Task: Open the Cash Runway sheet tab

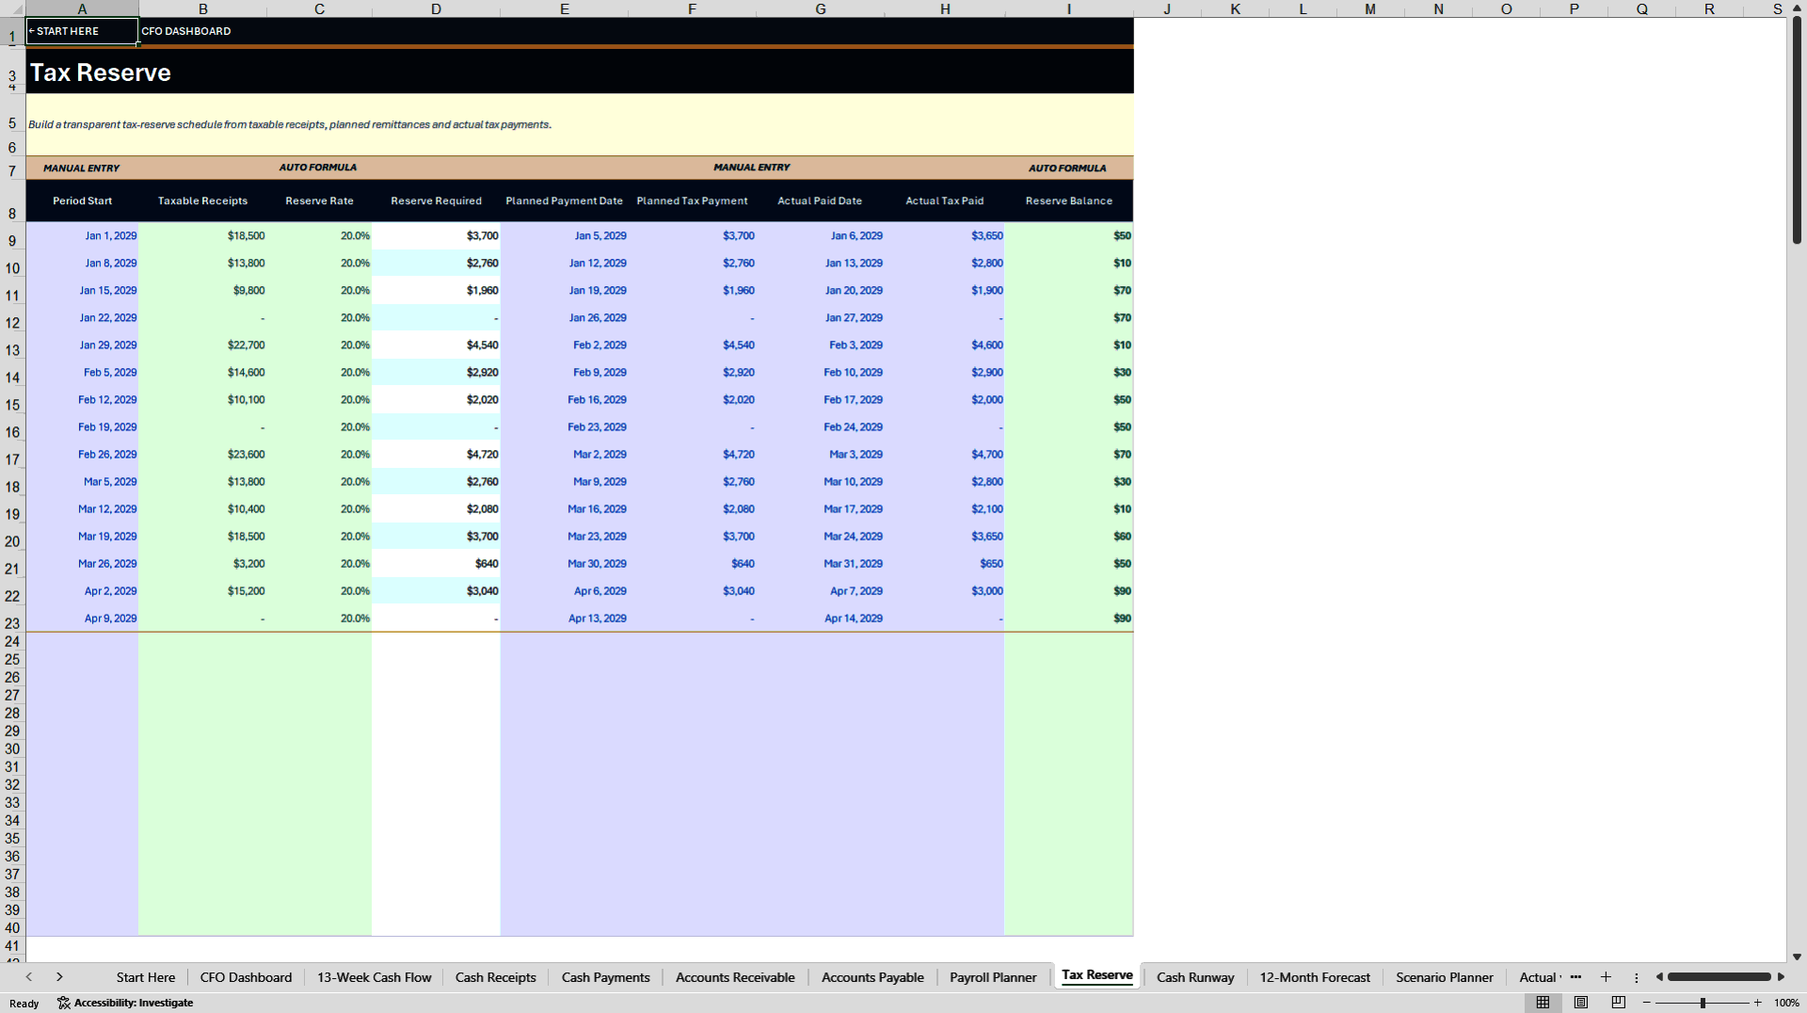Action: 1195,977
